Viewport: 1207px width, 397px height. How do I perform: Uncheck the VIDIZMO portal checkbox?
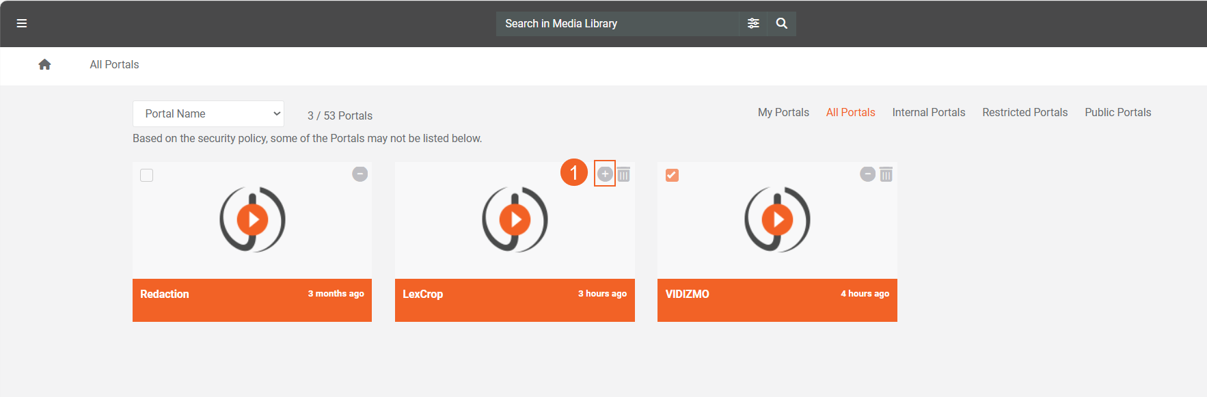pos(672,176)
